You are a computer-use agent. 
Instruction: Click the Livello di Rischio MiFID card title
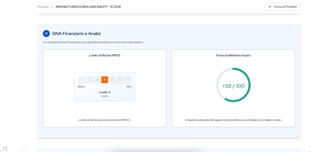(105, 56)
